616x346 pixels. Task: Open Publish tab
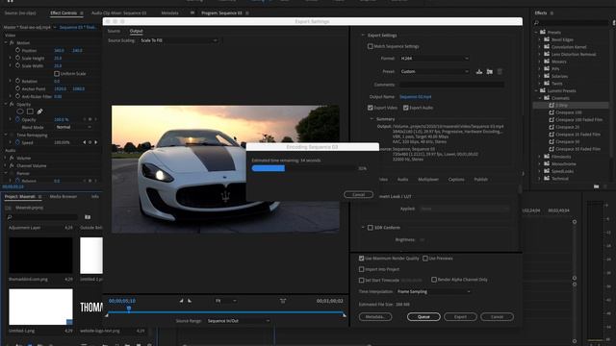click(481, 180)
